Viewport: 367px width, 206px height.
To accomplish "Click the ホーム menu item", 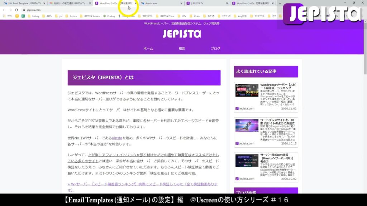I will [148, 48].
